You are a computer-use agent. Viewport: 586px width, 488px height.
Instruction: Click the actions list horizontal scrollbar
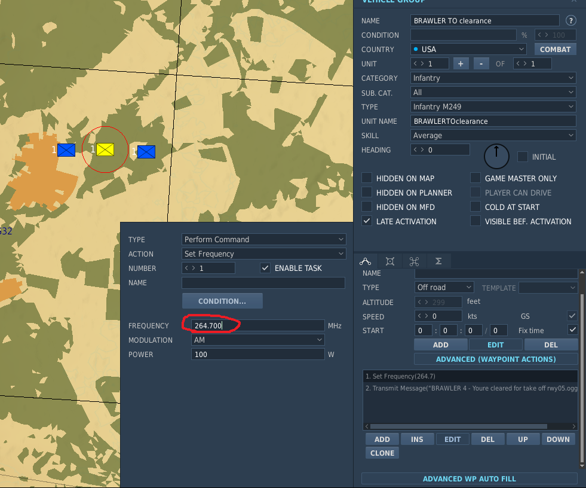coord(459,426)
